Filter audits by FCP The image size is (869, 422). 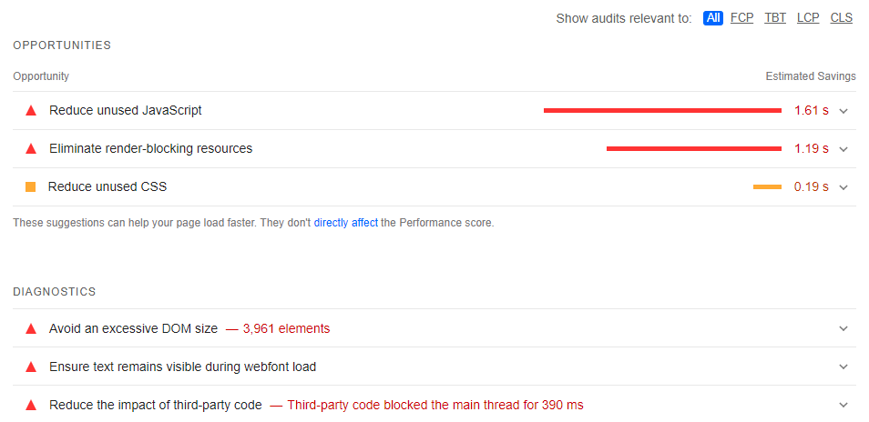click(x=742, y=18)
